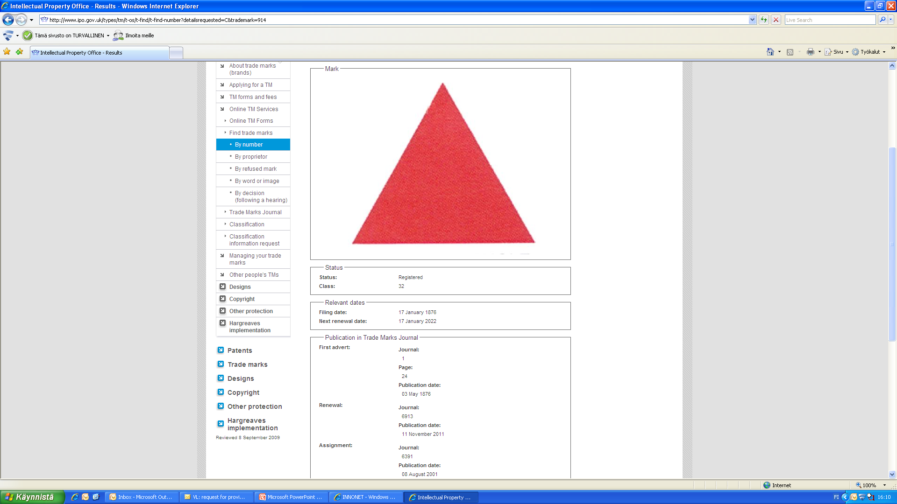Open 'Classification' sidebar link
897x504 pixels.
point(247,224)
